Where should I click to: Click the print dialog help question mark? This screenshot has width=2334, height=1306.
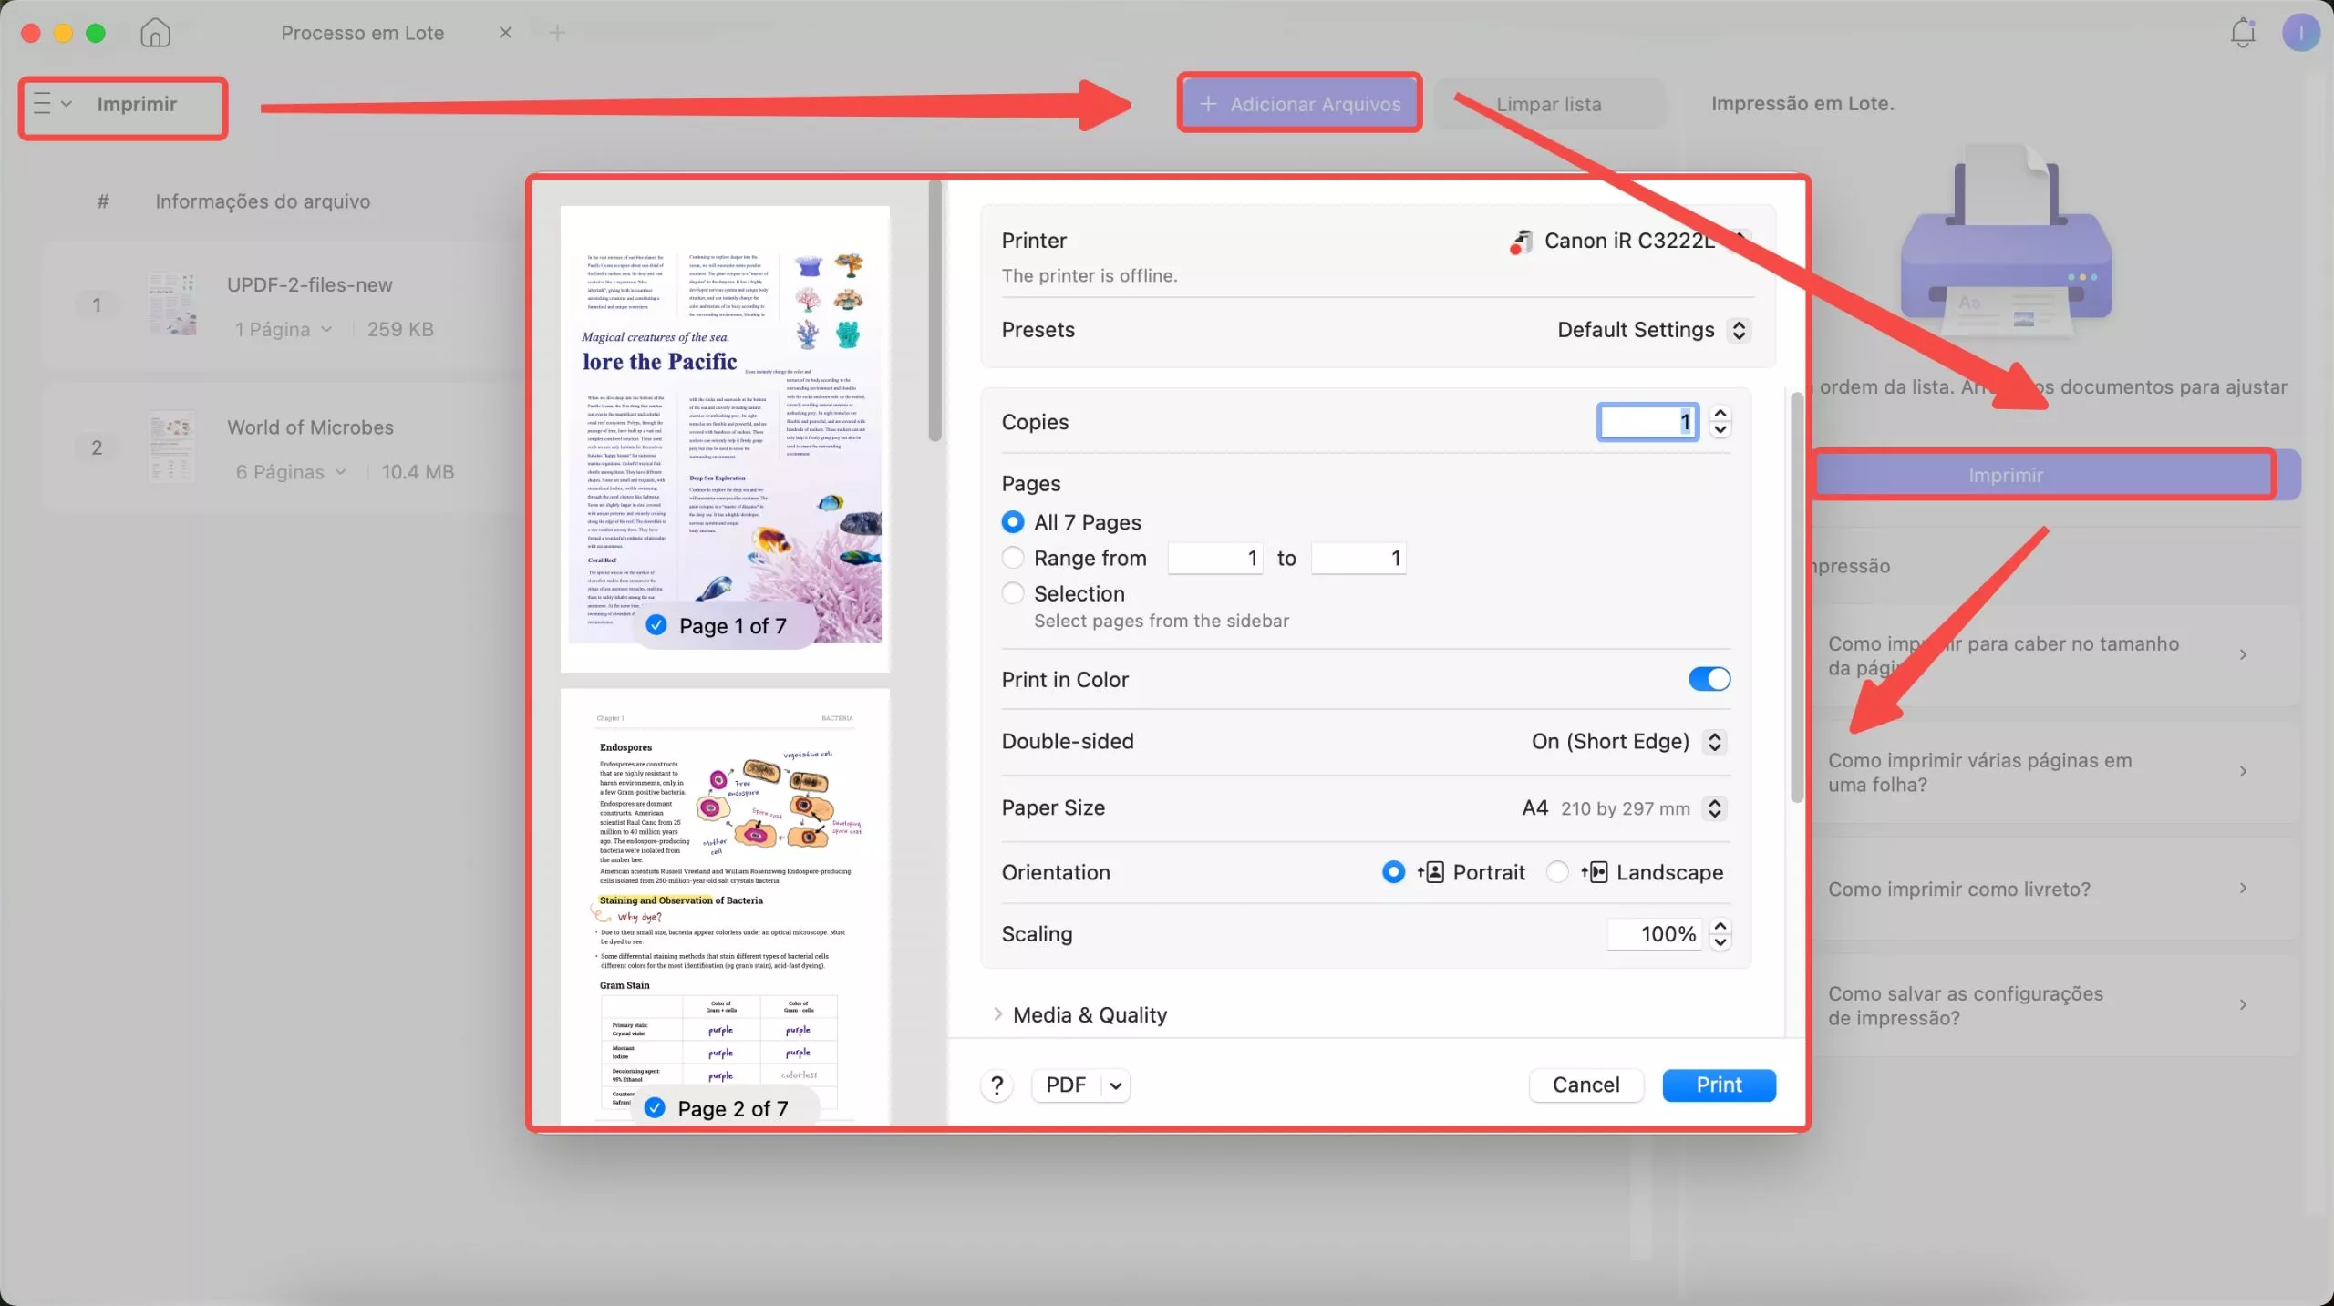point(997,1085)
